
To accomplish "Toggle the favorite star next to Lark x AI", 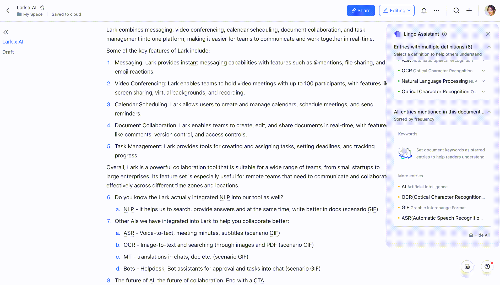I will [x=42, y=8].
